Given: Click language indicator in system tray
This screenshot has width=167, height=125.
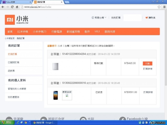Looking at the screenshot, I should 140,123.
